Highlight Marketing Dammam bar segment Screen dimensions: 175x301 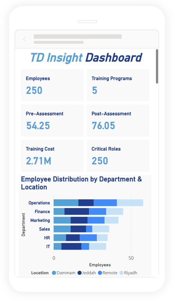(62, 220)
